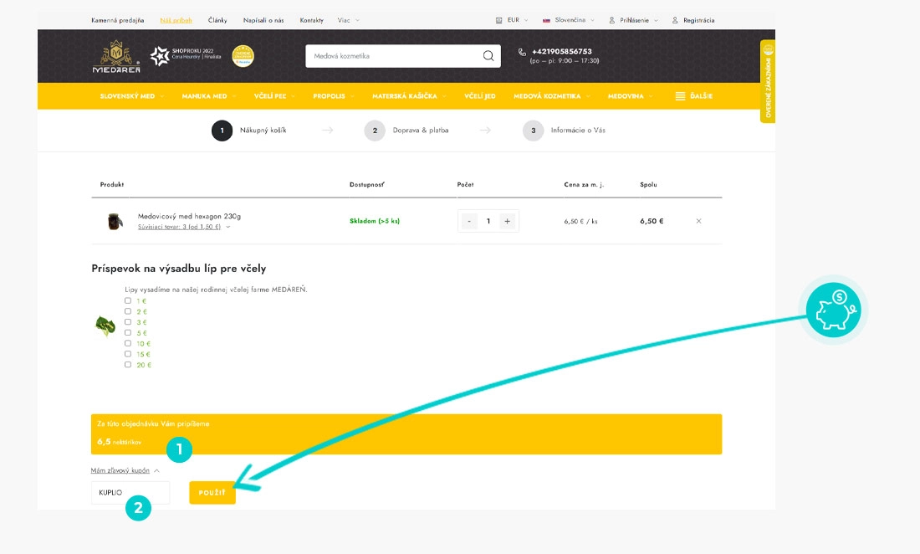The height and width of the screenshot is (554, 920).
Task: Remove Medovicový med with the X icon
Action: tap(698, 221)
